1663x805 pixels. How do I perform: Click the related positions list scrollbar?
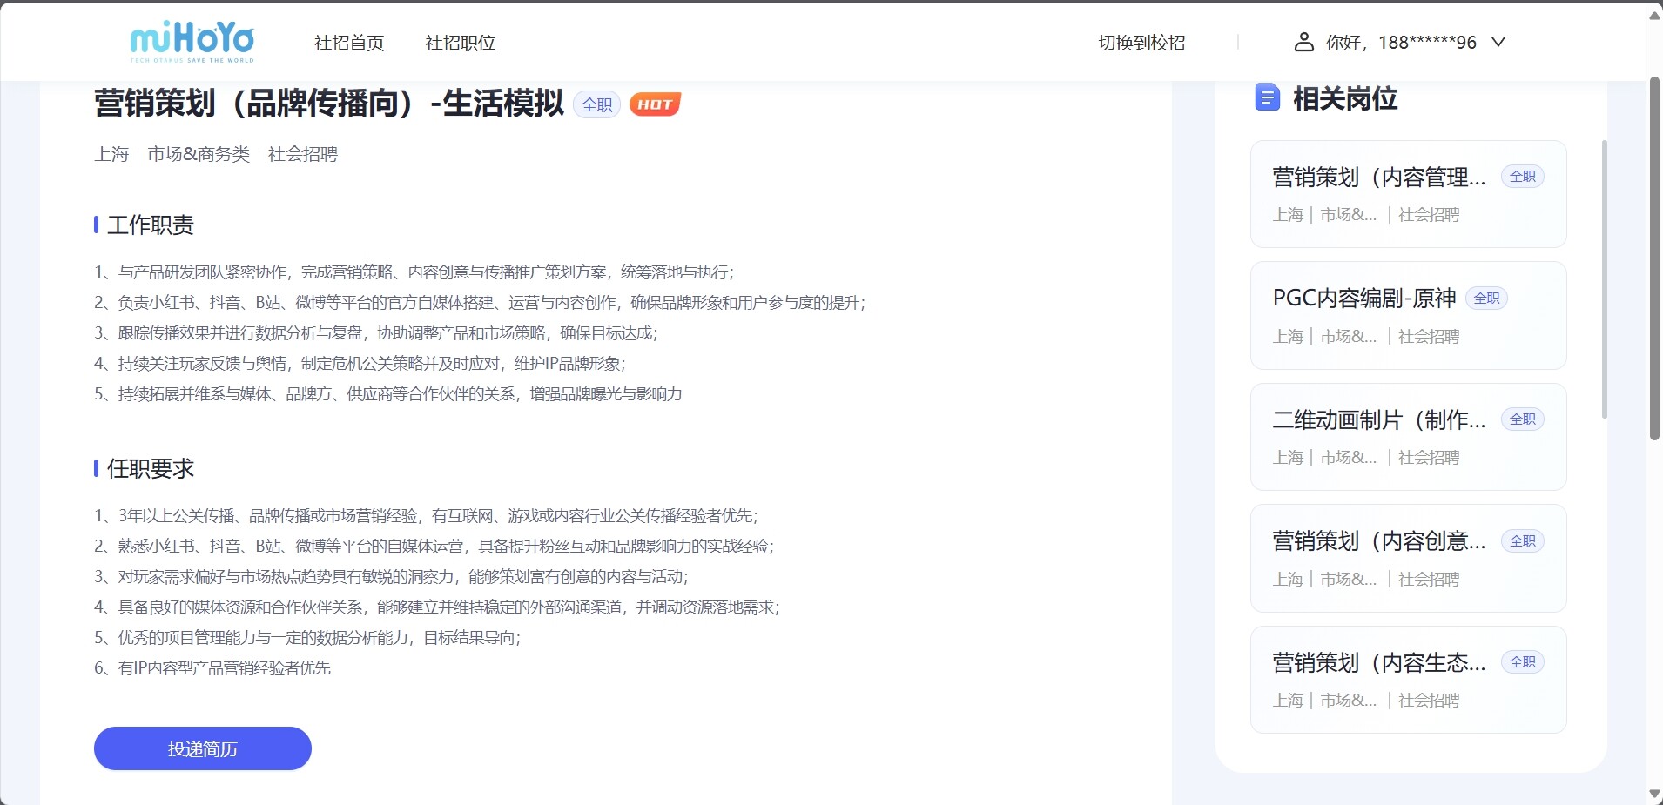point(1604,278)
